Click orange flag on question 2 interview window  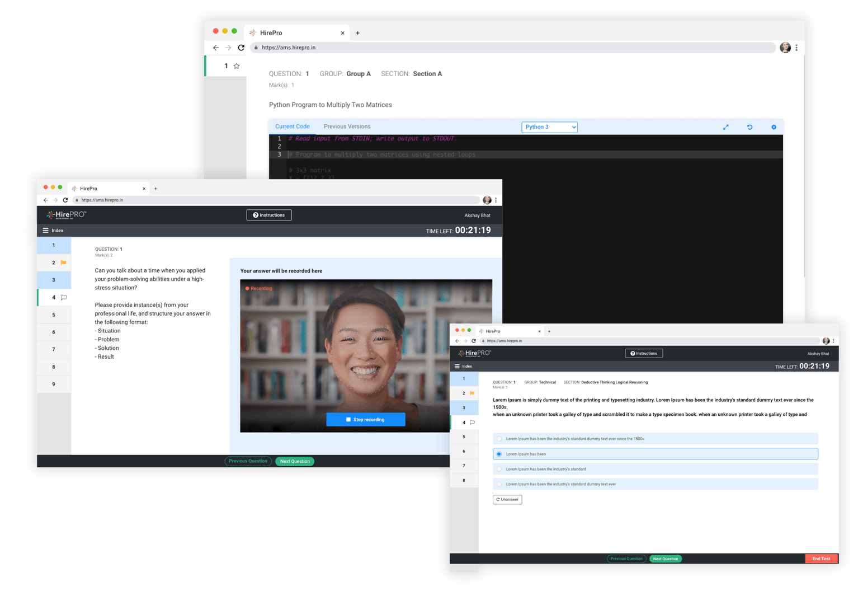[x=63, y=262]
